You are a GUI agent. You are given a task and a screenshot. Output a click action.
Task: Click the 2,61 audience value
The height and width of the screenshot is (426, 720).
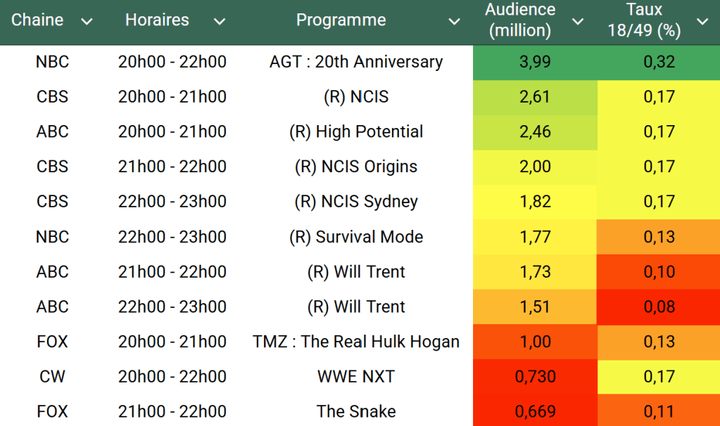point(535,97)
